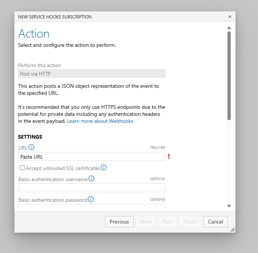Click the SETTINGS section heading
This screenshot has width=258, height=253.
click(x=30, y=137)
